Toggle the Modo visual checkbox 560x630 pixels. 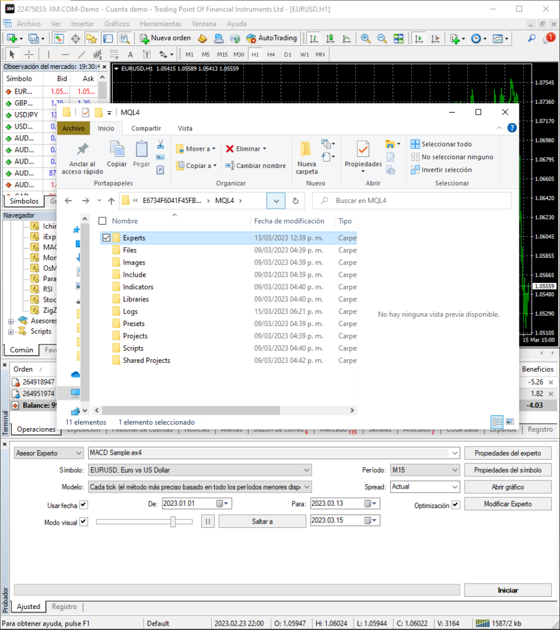pos(84,522)
